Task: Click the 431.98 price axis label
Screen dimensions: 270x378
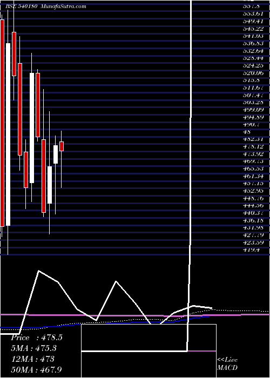Action: pos(253,227)
